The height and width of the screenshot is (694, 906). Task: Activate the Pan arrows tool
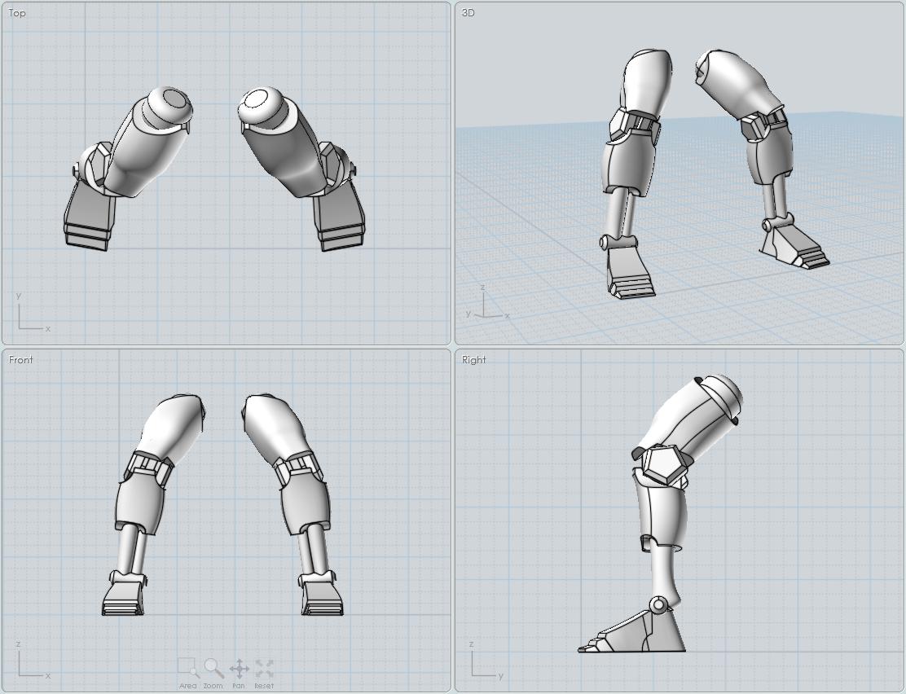coord(239,670)
